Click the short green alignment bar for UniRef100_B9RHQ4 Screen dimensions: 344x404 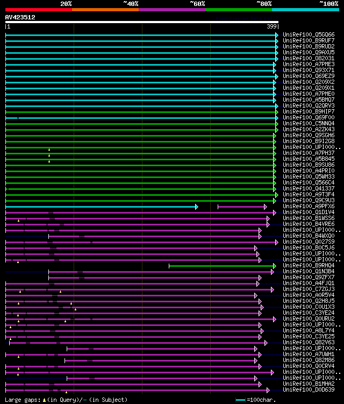[x=222, y=266]
